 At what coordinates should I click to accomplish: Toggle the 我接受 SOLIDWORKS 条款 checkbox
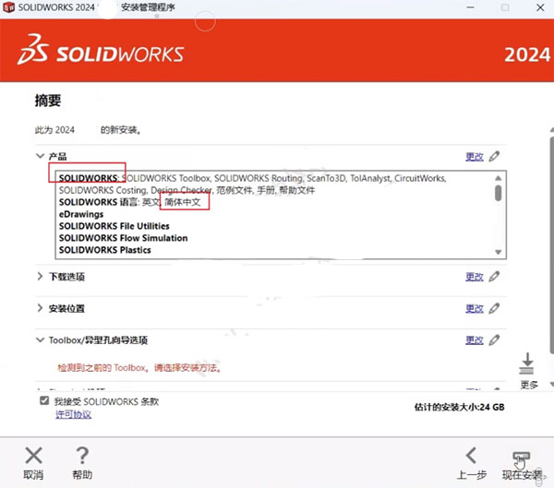point(44,400)
